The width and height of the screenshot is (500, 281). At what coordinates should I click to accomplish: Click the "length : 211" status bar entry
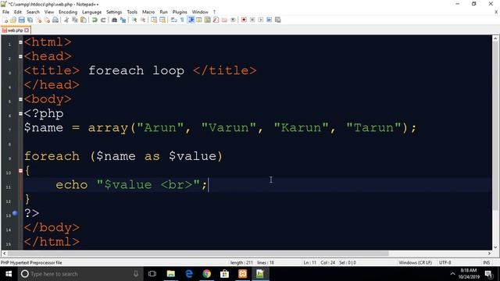pos(241,262)
